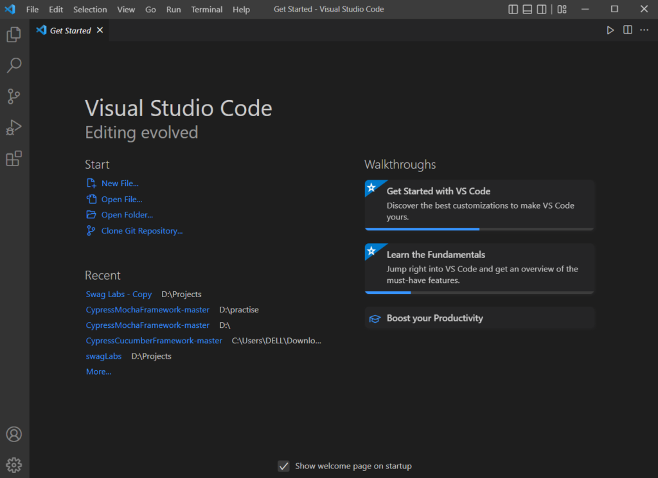Click Learn the Fundamentals progress bar
Screen dimensions: 658x478
(x=479, y=293)
